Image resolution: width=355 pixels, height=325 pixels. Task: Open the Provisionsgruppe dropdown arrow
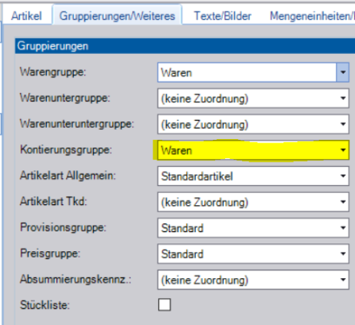pyautogui.click(x=343, y=228)
